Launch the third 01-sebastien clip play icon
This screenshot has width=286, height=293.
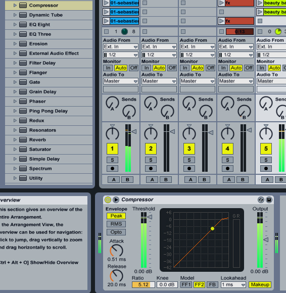[106, 21]
